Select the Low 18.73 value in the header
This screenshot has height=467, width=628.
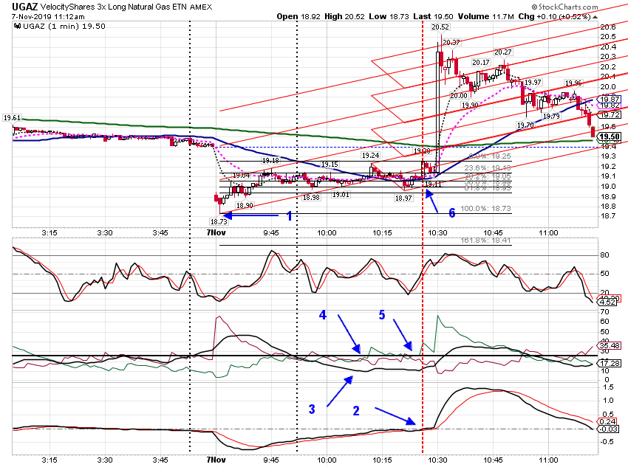tap(389, 17)
